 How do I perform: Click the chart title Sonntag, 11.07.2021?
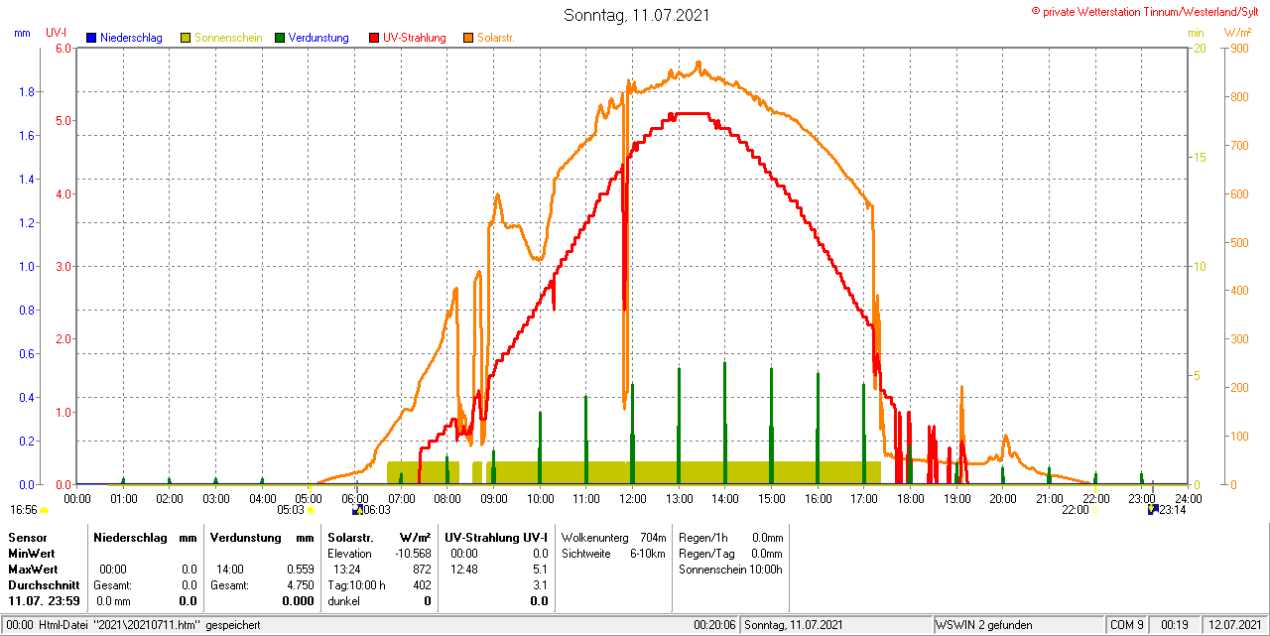pyautogui.click(x=636, y=15)
